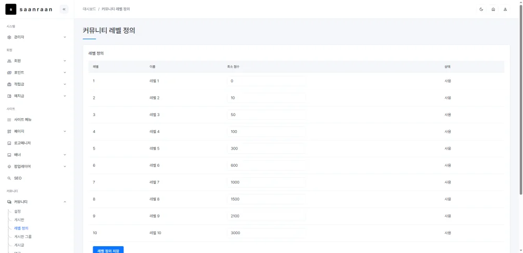Click the level 4 minimum score field showing 100

click(x=266, y=132)
